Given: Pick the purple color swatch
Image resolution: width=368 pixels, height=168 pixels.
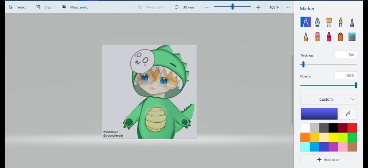Looking at the screenshot, I should pyautogui.click(x=333, y=147).
